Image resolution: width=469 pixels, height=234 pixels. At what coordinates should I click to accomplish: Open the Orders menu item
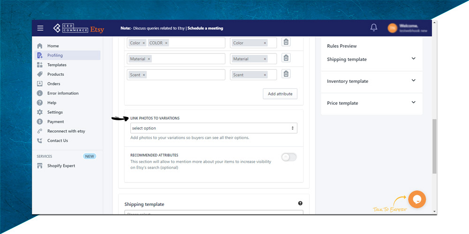click(54, 84)
